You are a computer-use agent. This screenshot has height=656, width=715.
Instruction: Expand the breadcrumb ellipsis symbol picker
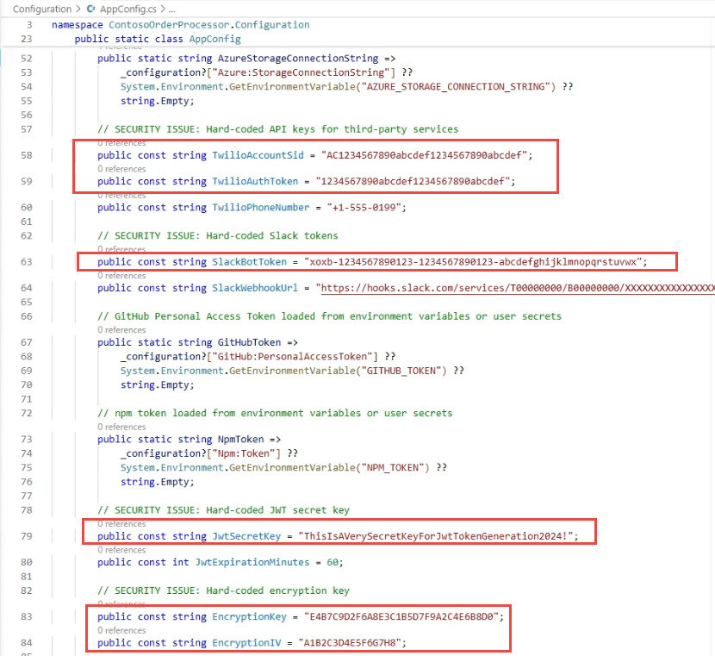[171, 9]
